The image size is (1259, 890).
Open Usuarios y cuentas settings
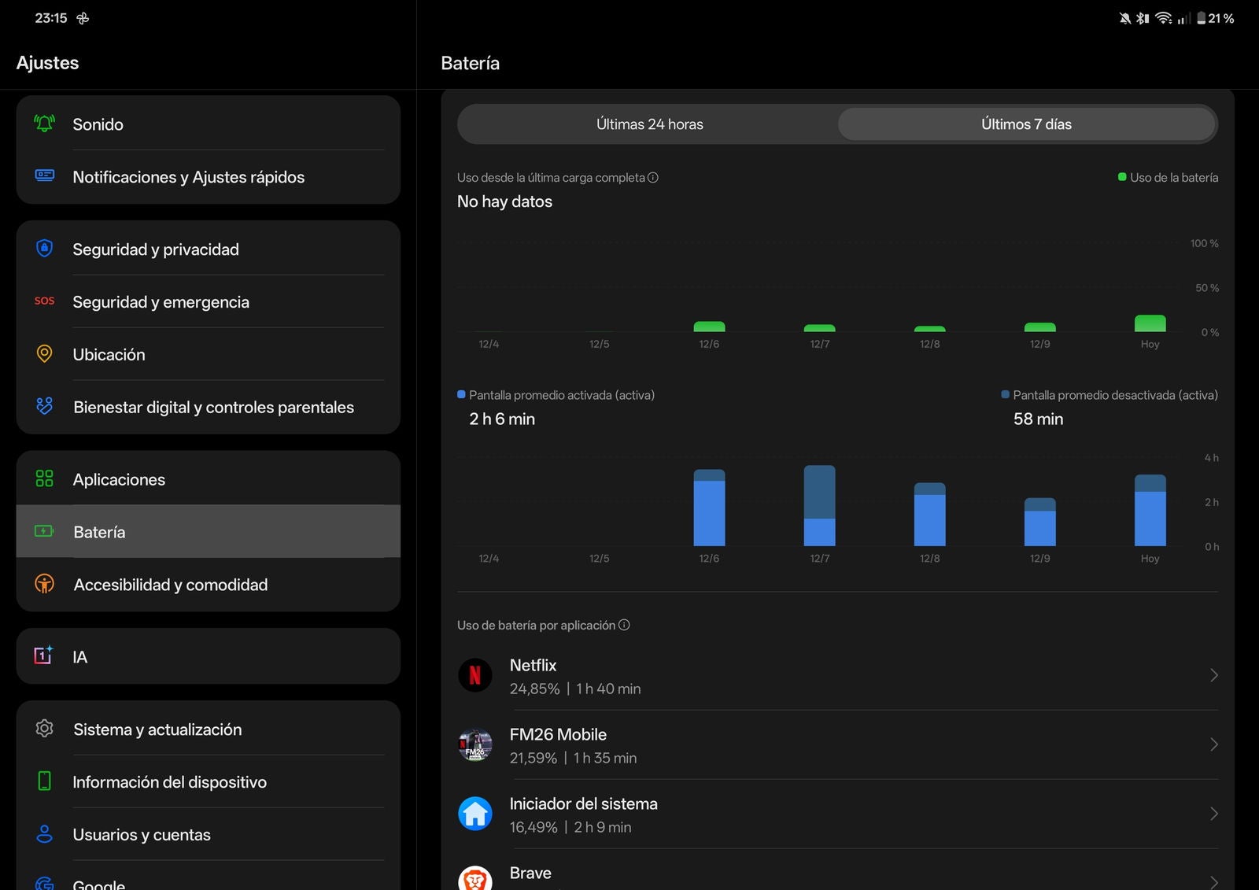click(x=142, y=835)
